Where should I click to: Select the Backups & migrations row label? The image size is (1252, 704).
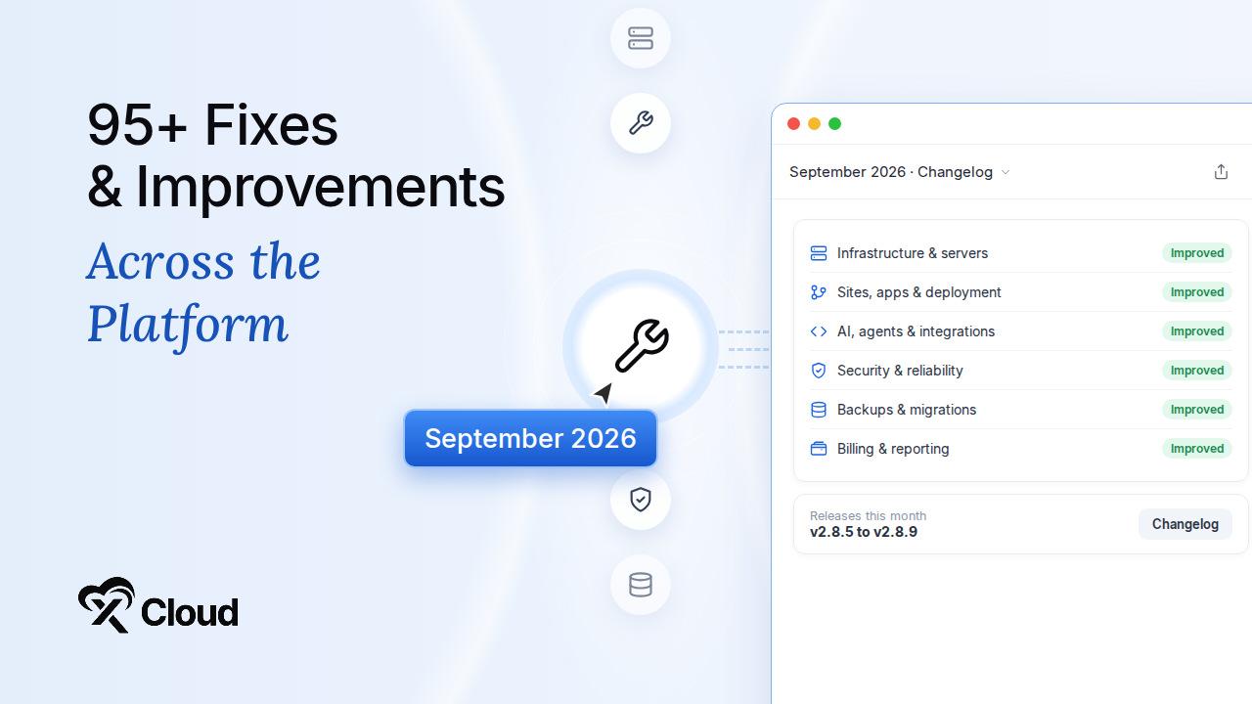coord(907,410)
